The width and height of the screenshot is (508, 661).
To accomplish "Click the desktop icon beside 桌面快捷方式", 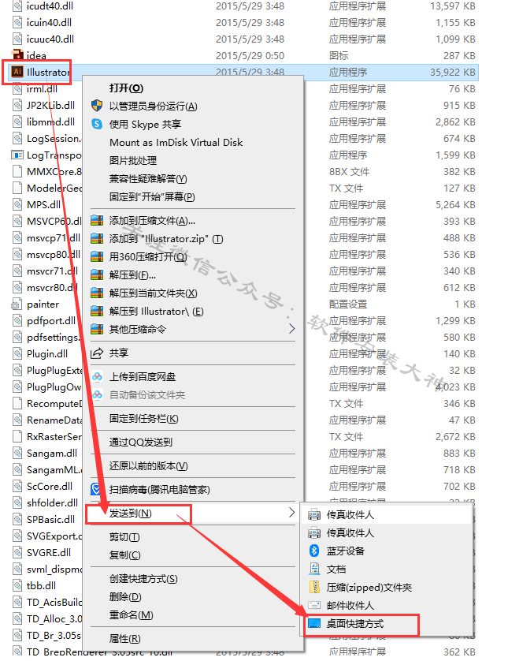I will [x=314, y=623].
